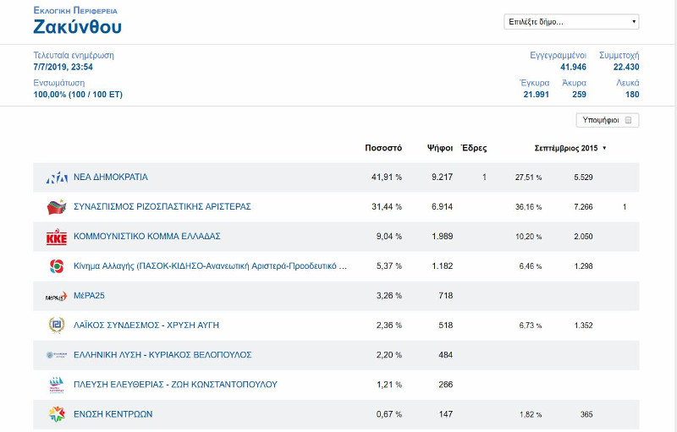
Task: Open the Επιλέξτε δήμο dropdown
Action: [571, 22]
